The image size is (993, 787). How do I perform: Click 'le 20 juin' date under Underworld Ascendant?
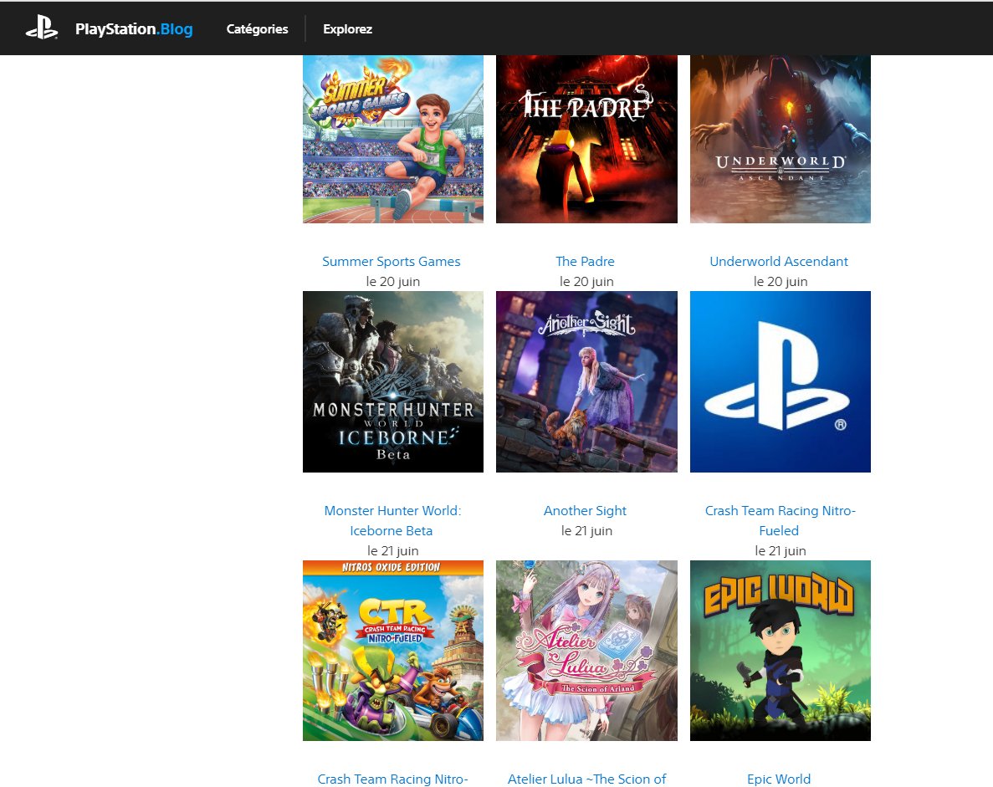(x=781, y=282)
